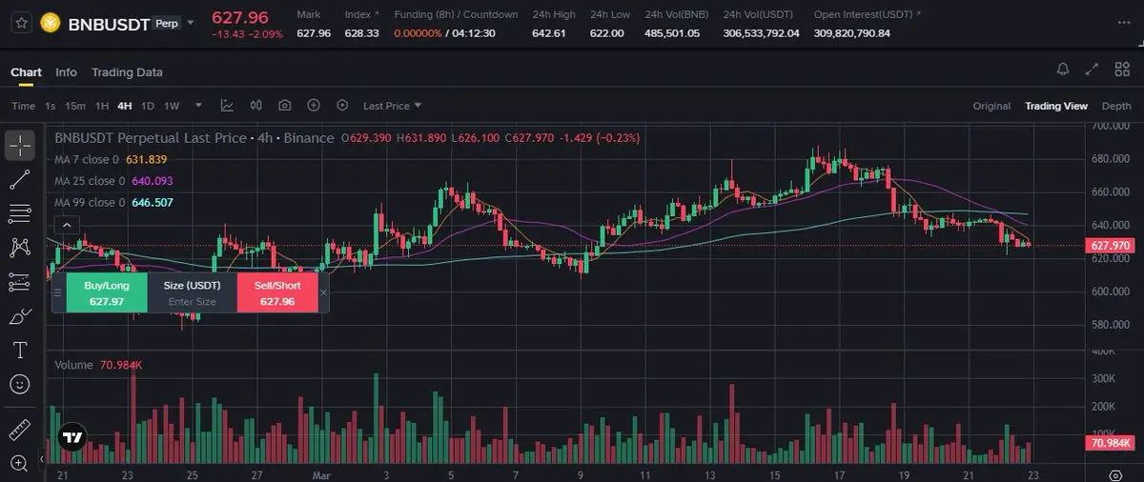The image size is (1144, 482).
Task: Select the XABCD pattern tool
Action: click(x=20, y=248)
